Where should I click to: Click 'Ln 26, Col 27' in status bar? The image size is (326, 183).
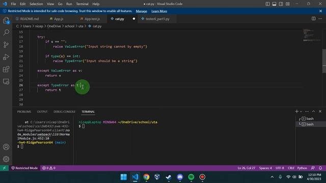click(x=247, y=168)
